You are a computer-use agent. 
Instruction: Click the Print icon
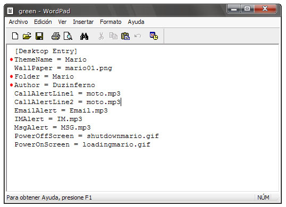coord(56,36)
